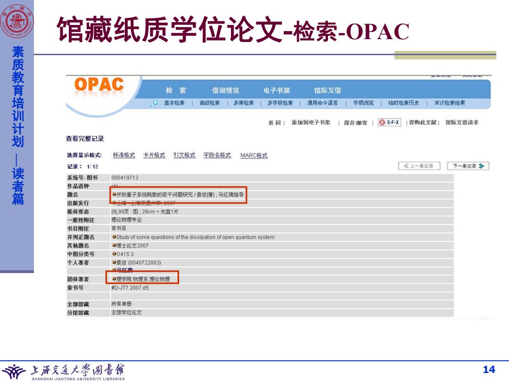Click the 选择显示格式 label

[x=84, y=155]
